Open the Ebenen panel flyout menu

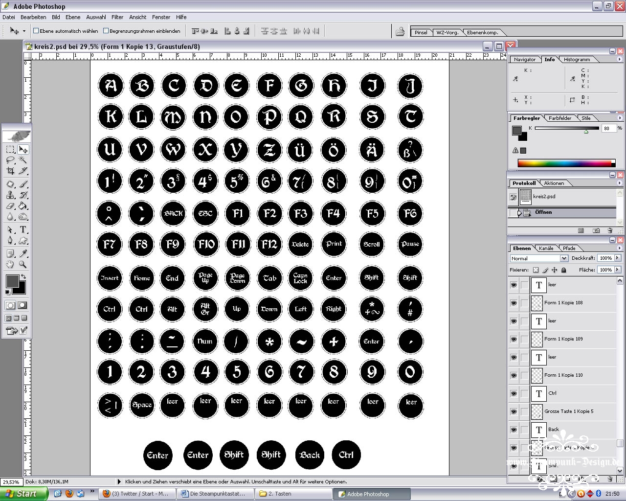(x=620, y=248)
